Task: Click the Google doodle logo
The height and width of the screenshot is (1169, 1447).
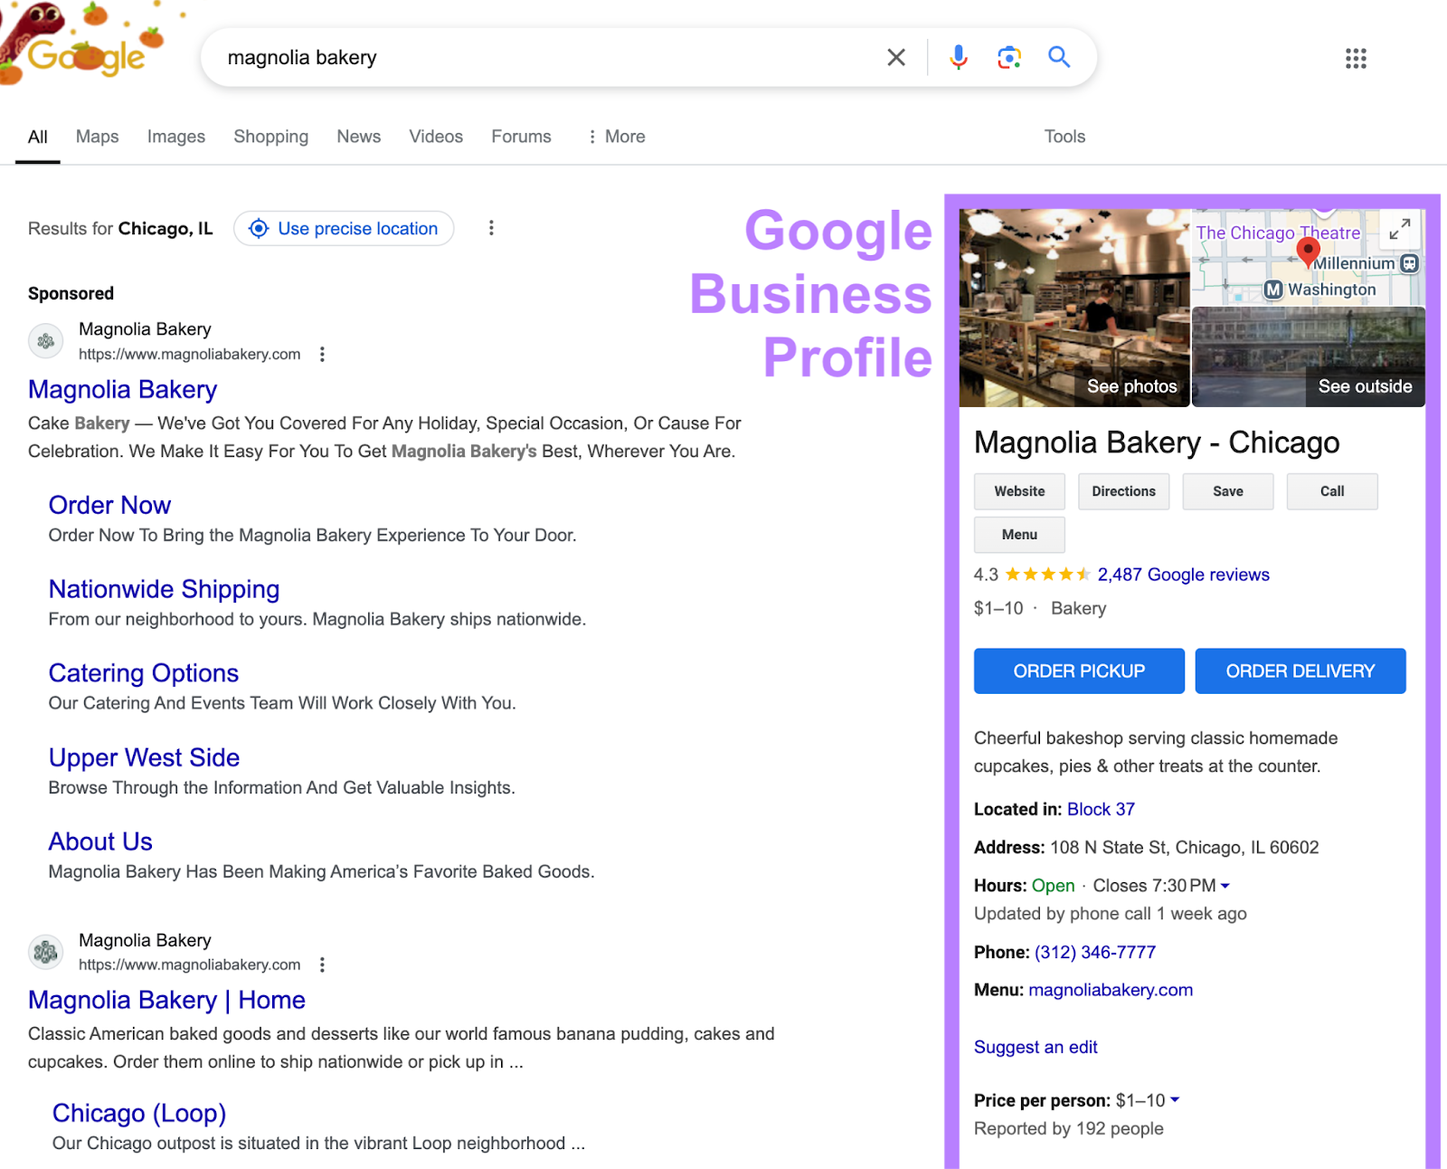Action: pyautogui.click(x=86, y=56)
